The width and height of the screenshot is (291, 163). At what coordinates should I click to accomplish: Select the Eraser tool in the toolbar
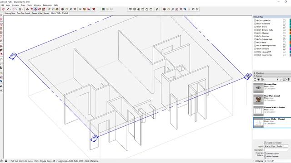click(3, 9)
